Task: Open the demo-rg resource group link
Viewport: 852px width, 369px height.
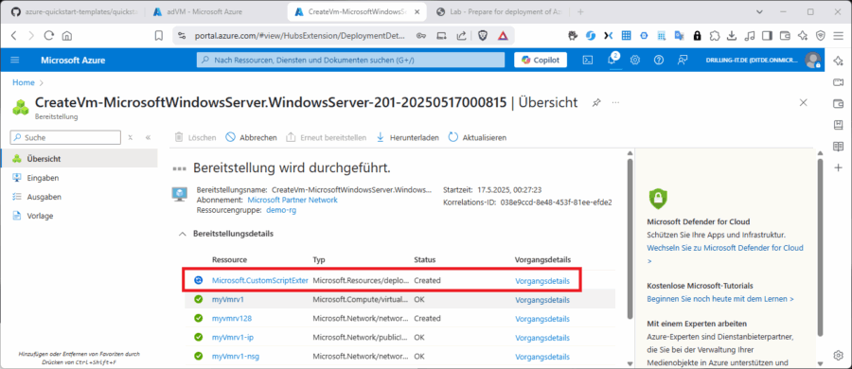Action: click(x=281, y=210)
